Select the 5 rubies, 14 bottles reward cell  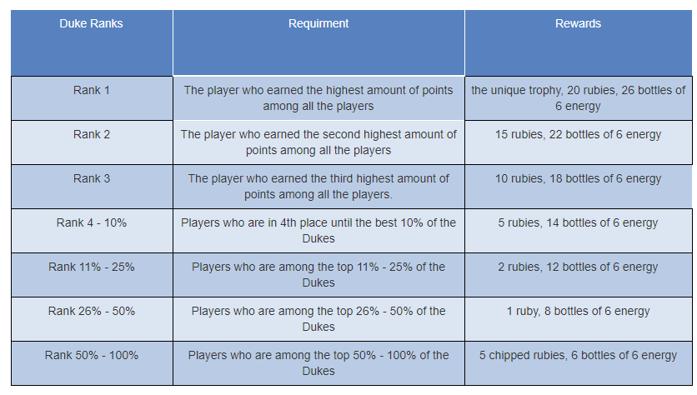point(579,231)
